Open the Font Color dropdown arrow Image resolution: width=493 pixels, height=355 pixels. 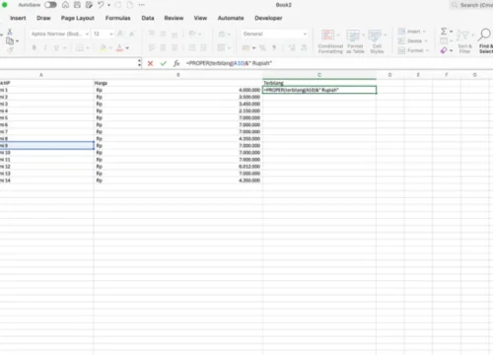127,48
